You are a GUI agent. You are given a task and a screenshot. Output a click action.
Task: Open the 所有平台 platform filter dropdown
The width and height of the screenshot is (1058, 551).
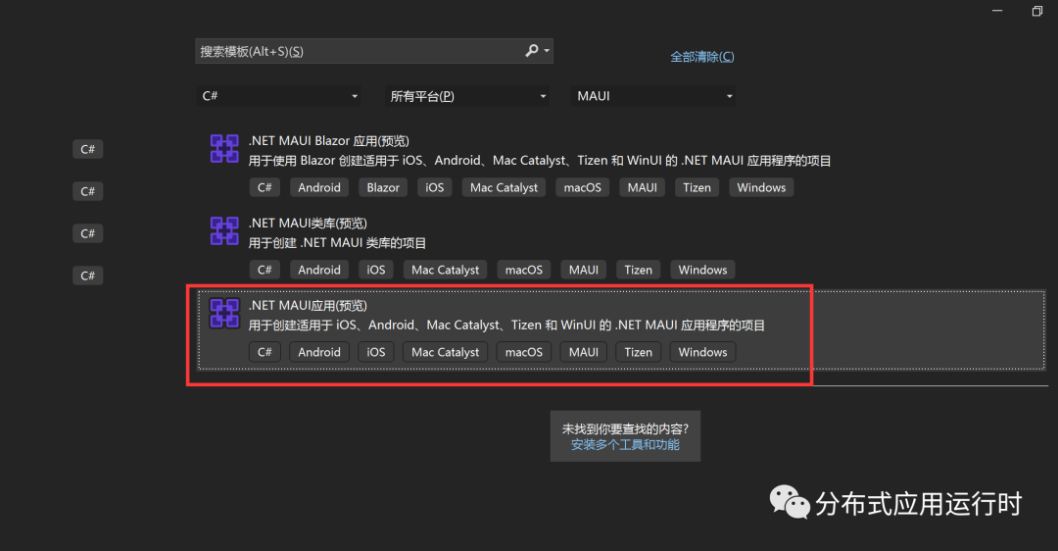tap(467, 96)
